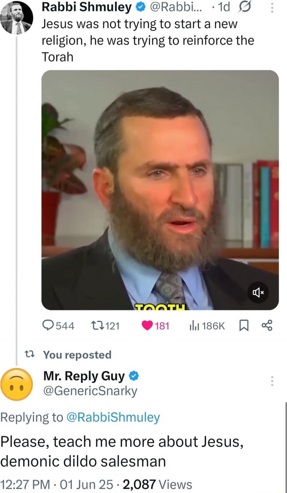Open Rabbi Shmuley's profile picture
Screen dimensions: 287x493
coord(16,18)
